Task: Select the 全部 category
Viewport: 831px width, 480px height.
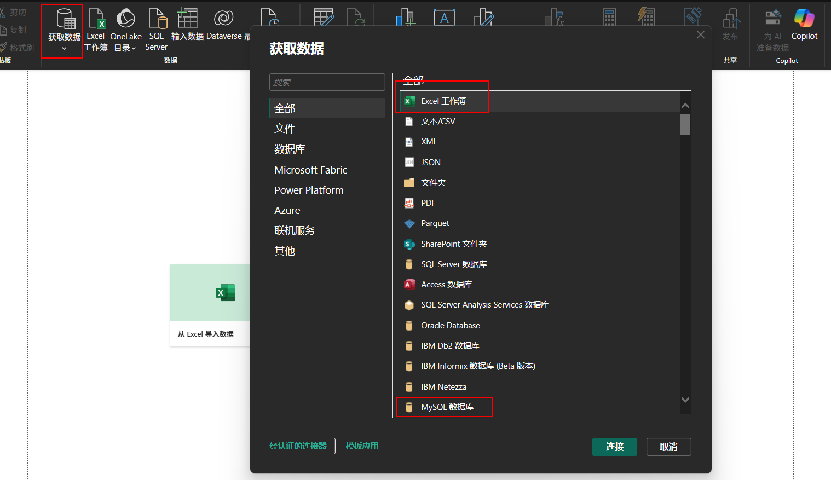Action: pos(327,108)
